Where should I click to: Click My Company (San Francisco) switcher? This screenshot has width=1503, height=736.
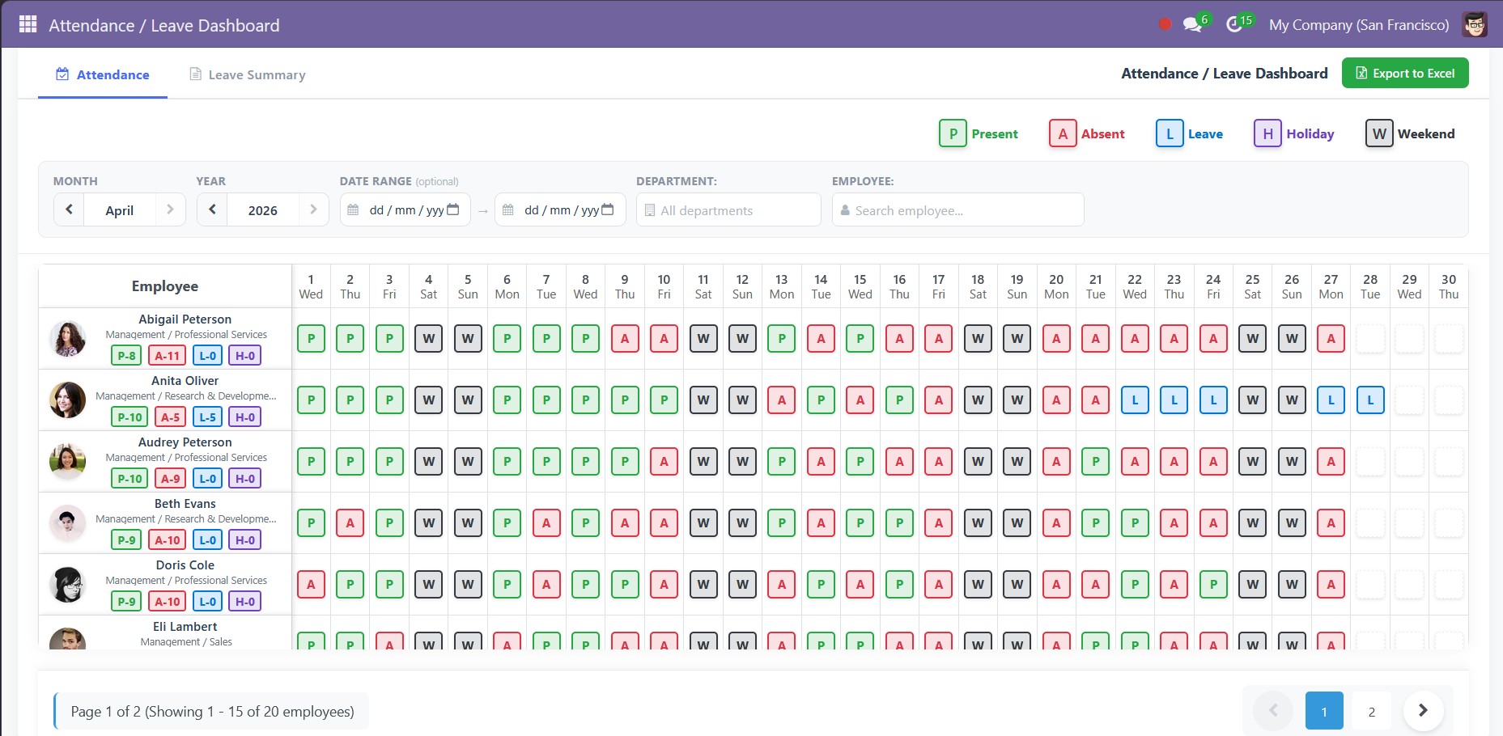(x=1359, y=25)
